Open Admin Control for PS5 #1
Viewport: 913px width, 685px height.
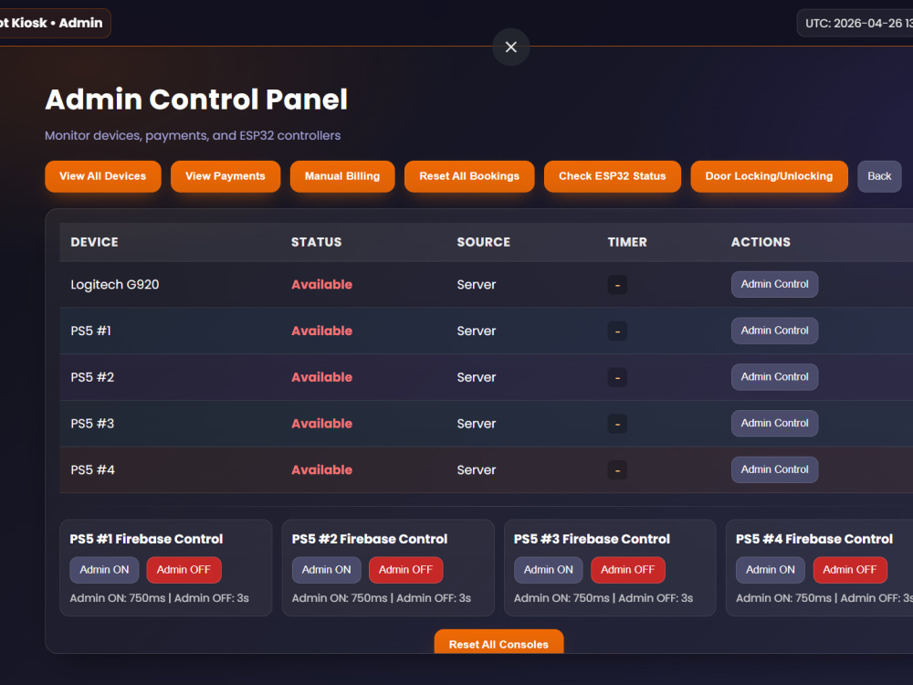coord(774,331)
